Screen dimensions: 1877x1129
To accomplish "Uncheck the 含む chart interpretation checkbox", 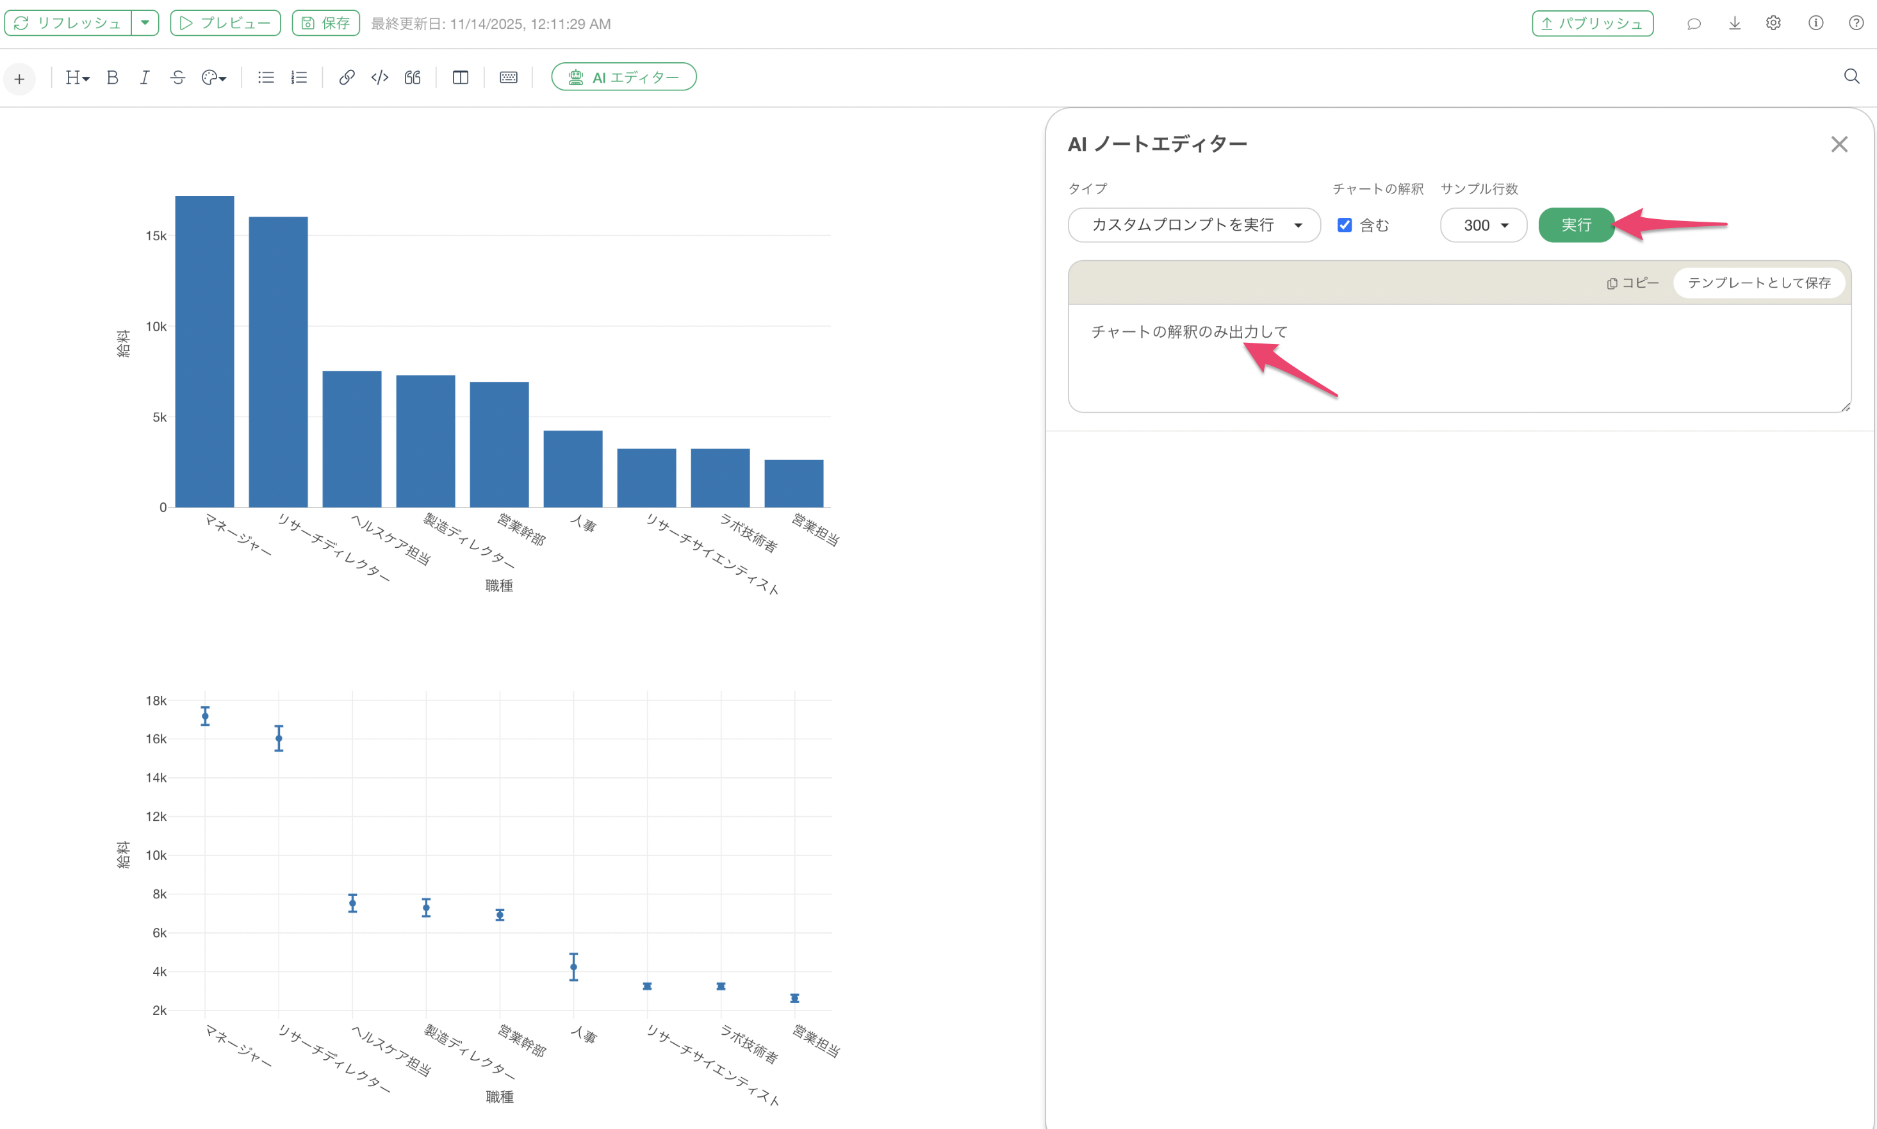I will pos(1345,225).
